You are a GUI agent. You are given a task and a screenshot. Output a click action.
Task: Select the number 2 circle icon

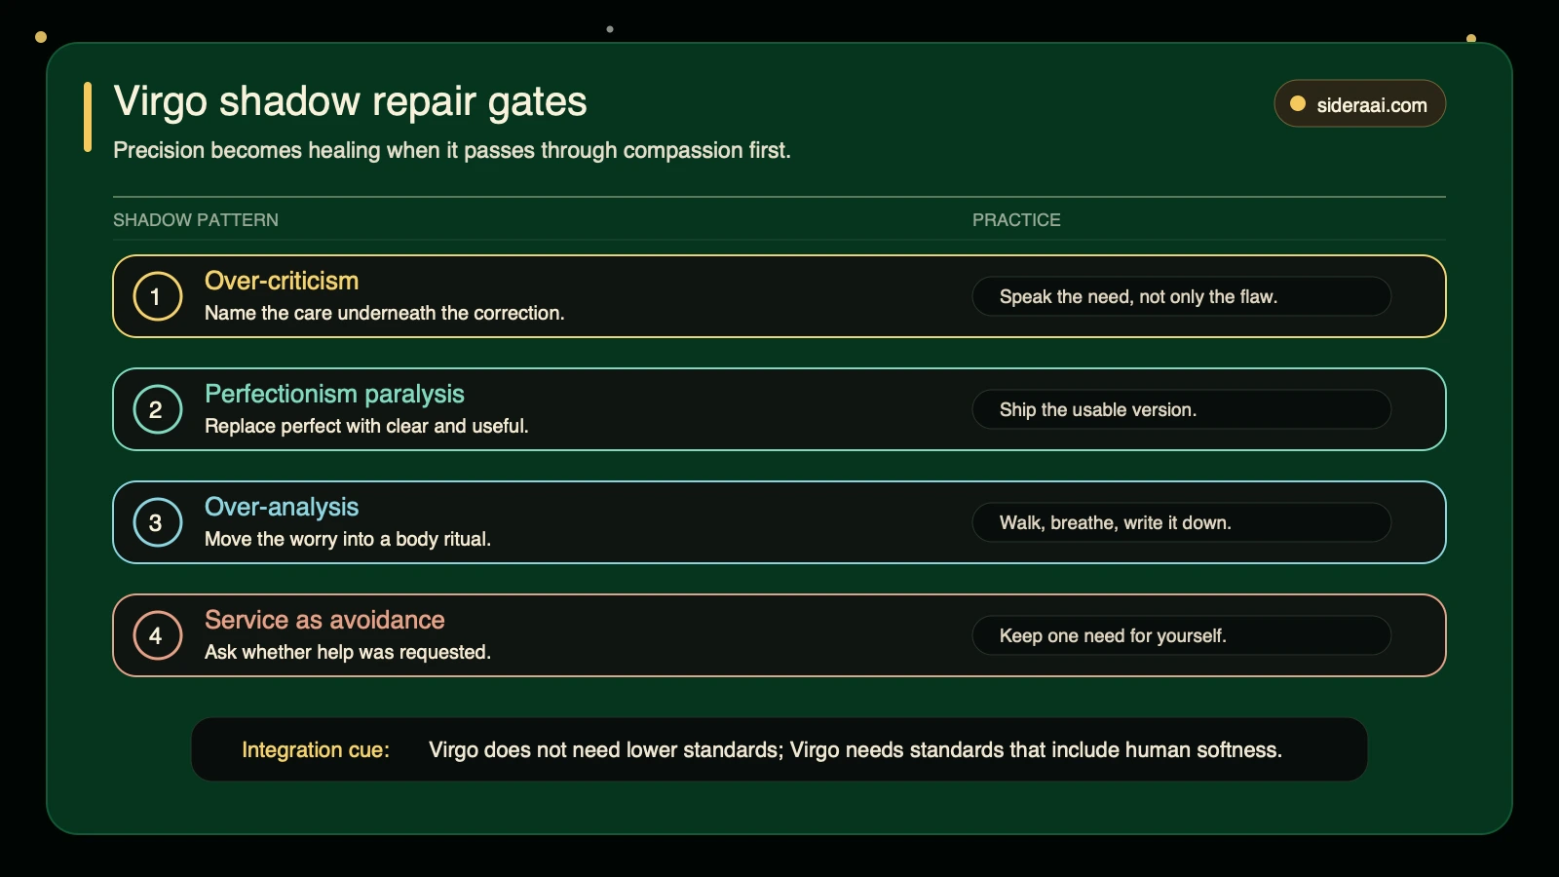coord(158,409)
